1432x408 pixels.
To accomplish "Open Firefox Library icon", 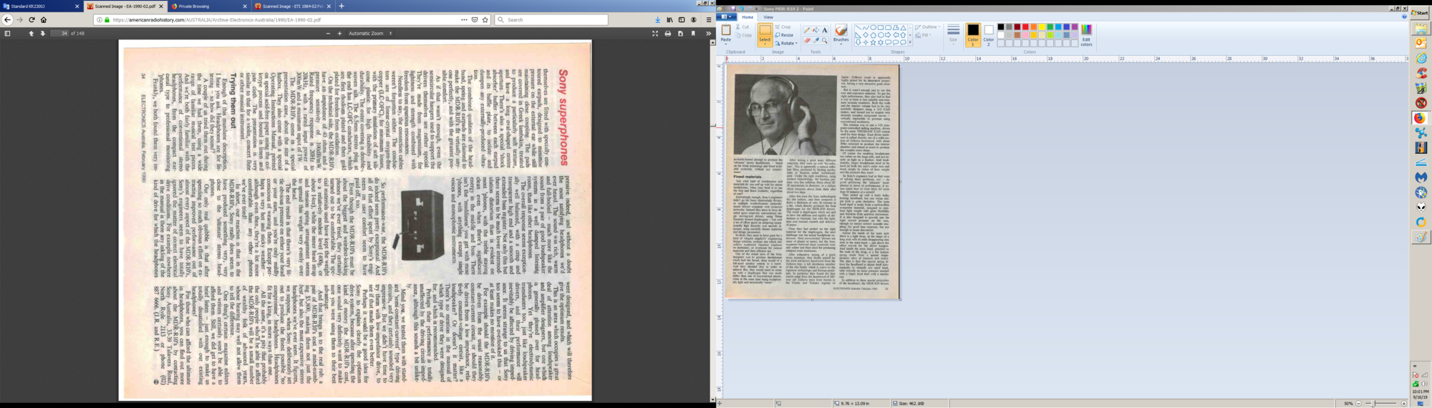I will tap(669, 20).
